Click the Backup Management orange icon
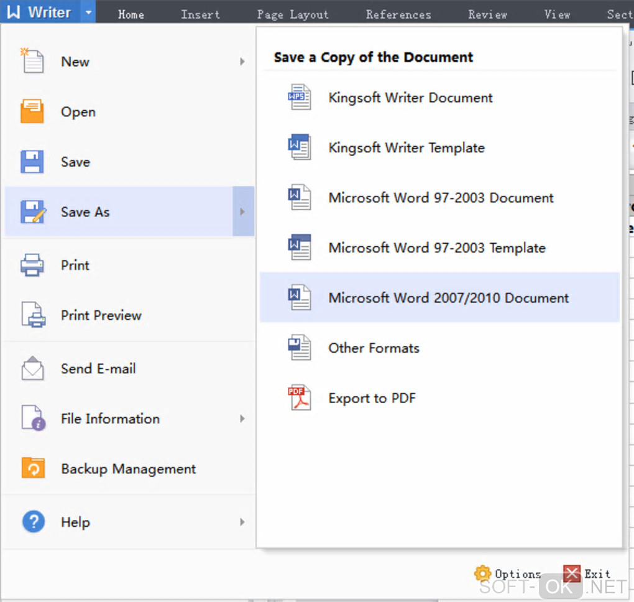Viewport: 634px width, 602px height. tap(33, 468)
